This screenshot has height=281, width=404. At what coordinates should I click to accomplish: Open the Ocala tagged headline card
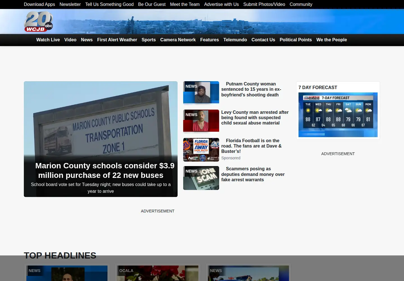tap(158, 273)
